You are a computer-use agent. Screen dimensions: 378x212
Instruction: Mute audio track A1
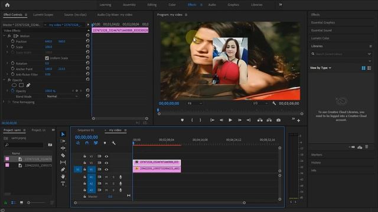point(106,177)
